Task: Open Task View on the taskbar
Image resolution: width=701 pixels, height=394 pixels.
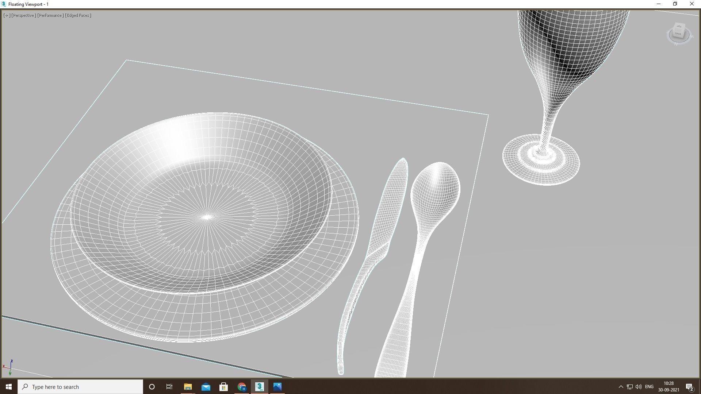Action: pos(169,387)
